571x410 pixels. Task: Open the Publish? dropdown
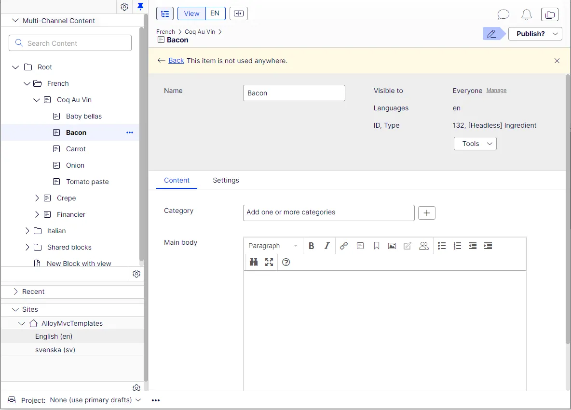tap(535, 34)
